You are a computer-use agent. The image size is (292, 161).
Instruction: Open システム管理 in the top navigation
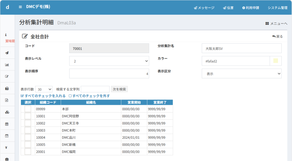point(277,8)
